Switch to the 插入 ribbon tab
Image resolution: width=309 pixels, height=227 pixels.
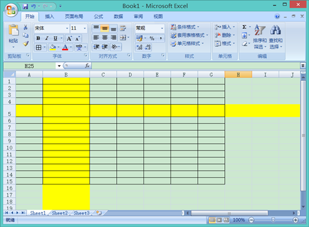pyautogui.click(x=49, y=17)
